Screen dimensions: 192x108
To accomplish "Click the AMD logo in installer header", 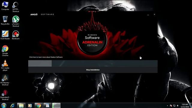I will click(34, 14).
